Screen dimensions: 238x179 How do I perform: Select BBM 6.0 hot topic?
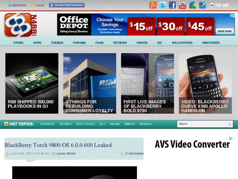[x=130, y=124]
